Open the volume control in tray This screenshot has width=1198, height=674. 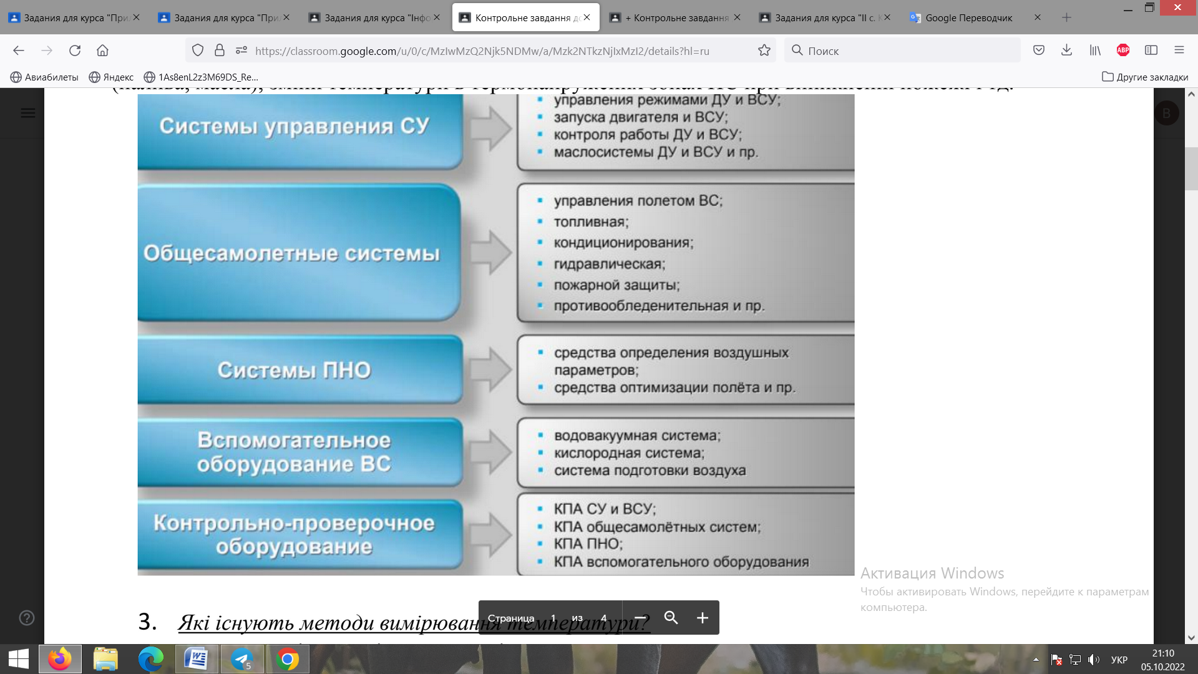(x=1094, y=660)
